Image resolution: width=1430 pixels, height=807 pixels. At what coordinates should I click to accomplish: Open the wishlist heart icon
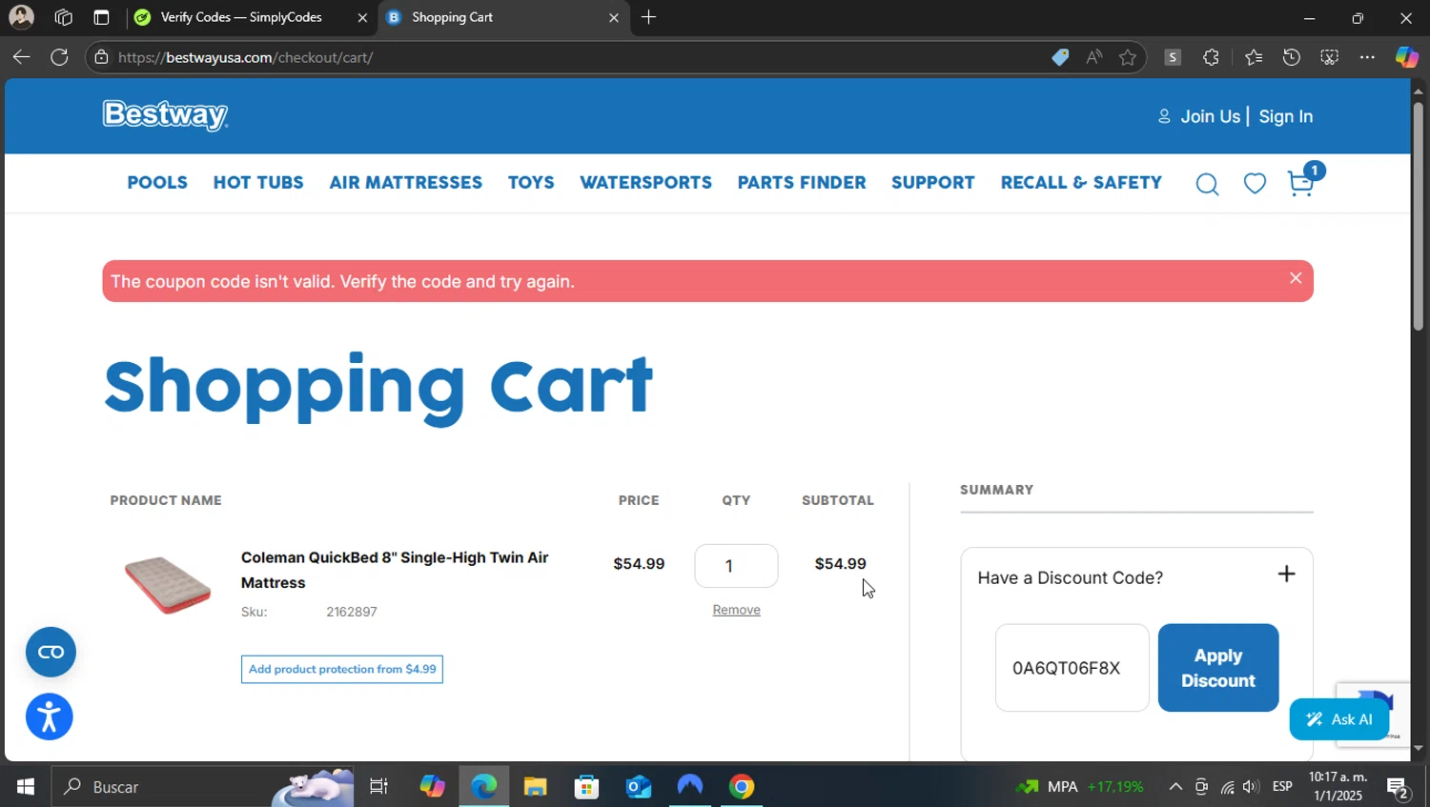(1255, 183)
